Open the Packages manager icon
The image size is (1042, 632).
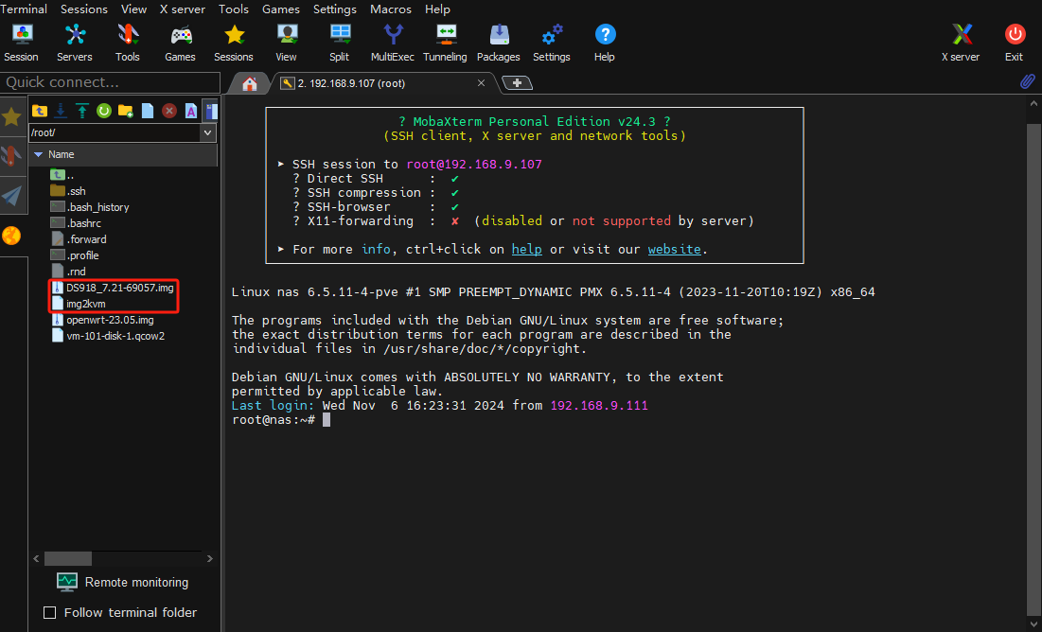[x=499, y=43]
